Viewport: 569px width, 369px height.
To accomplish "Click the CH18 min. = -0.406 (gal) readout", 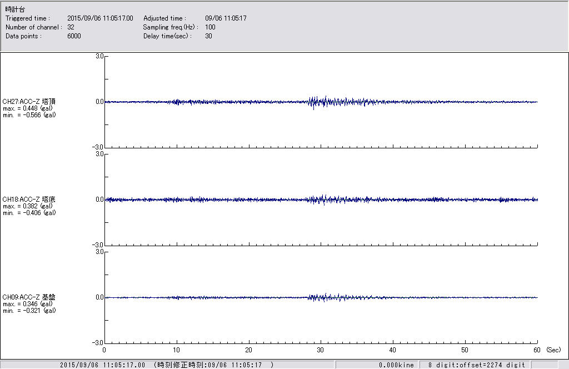I will point(29,213).
